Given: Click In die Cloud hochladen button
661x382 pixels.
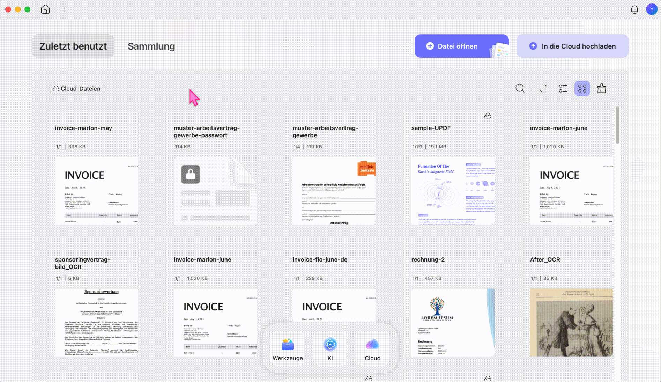Looking at the screenshot, I should click(572, 46).
